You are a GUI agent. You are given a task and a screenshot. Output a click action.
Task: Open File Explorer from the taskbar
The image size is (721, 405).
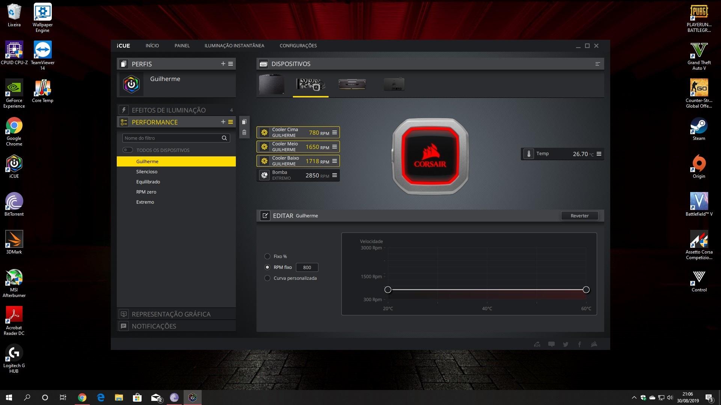click(119, 397)
